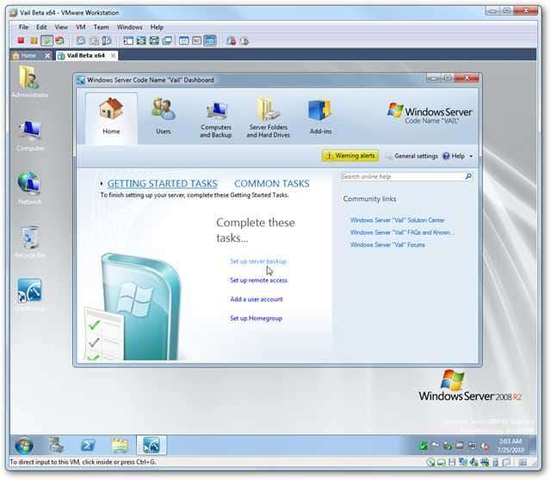This screenshot has width=551, height=480.
Task: Click the Set up remote access link
Action: click(258, 280)
